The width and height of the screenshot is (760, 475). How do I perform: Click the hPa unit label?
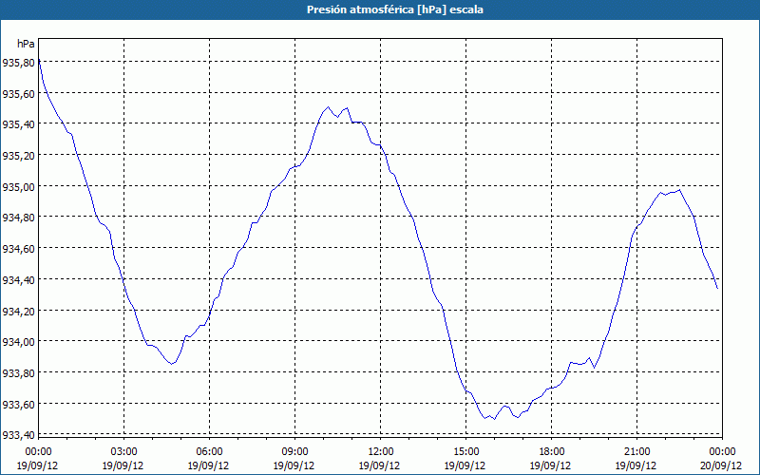pyautogui.click(x=26, y=44)
